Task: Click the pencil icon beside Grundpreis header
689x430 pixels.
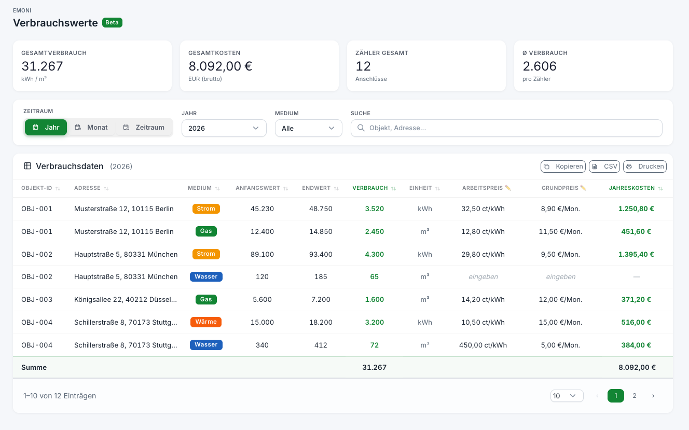Action: [x=583, y=188]
